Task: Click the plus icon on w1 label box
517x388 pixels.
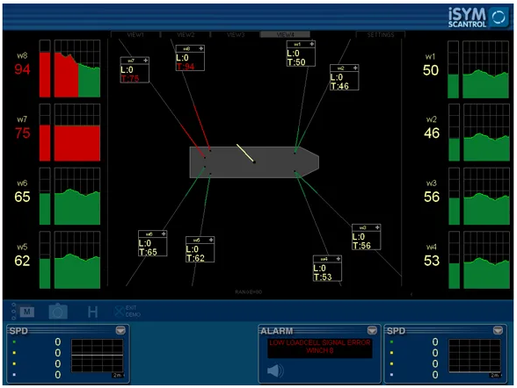Action: tap(311, 44)
